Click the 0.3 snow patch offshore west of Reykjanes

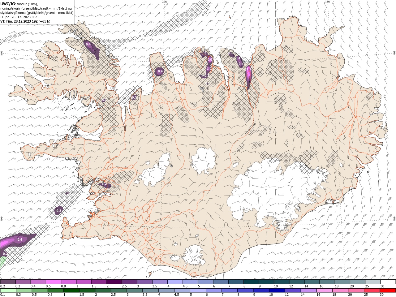click(x=58, y=210)
